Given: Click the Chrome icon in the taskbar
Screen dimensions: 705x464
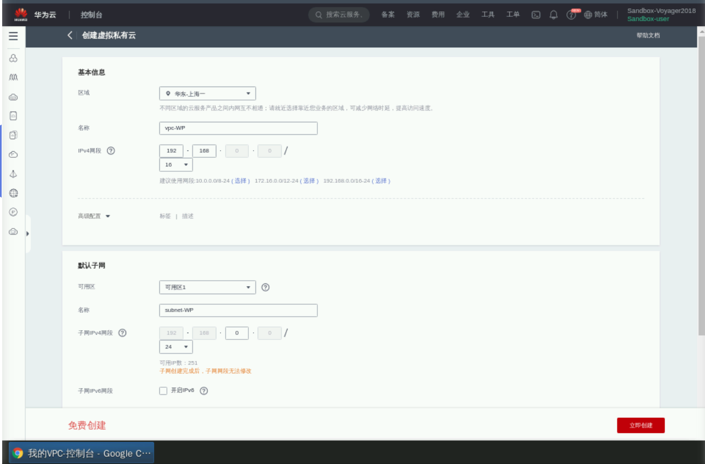Looking at the screenshot, I should click(x=18, y=453).
